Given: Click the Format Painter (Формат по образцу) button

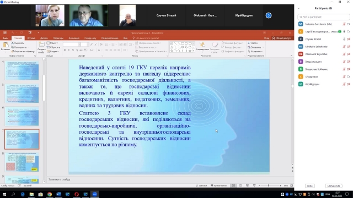Looking at the screenshot, I should [x=23, y=51].
